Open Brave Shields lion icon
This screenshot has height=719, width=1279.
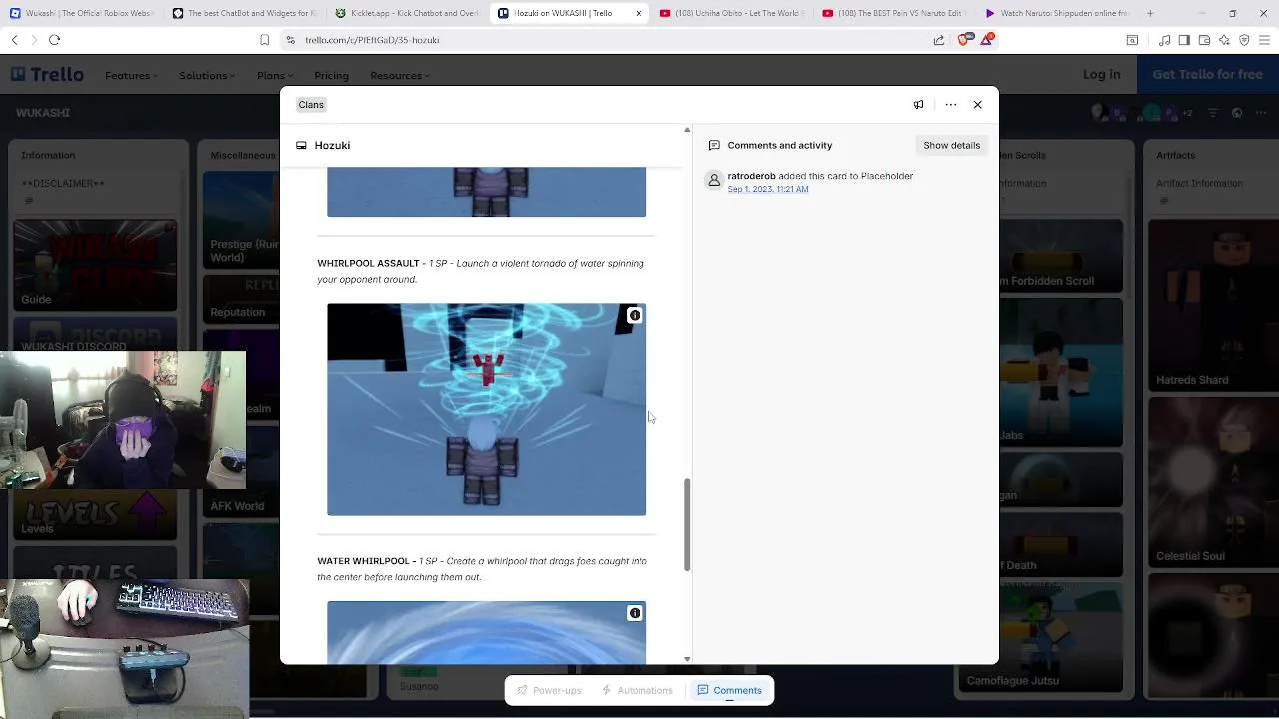[x=963, y=40]
